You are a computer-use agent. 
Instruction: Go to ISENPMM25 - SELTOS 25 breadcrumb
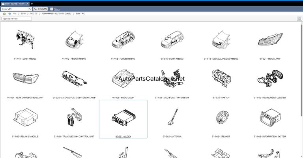[x=56, y=14]
